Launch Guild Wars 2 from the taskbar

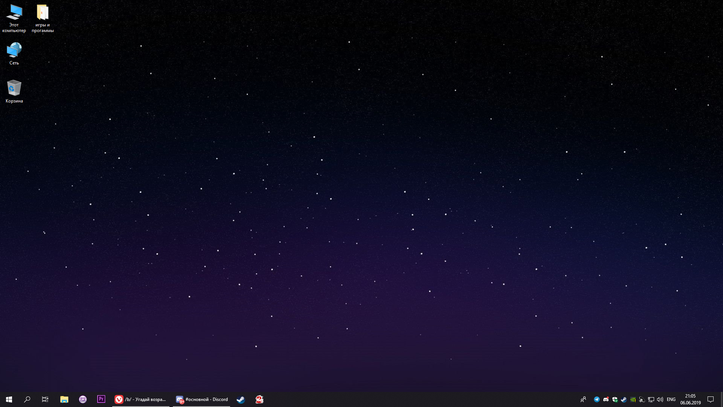pyautogui.click(x=259, y=399)
